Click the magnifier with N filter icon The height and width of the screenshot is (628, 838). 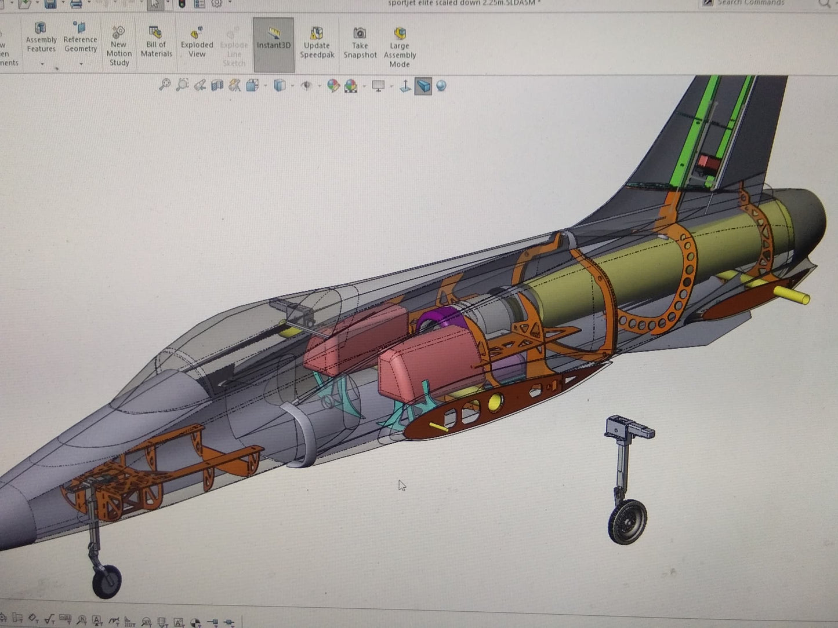click(x=82, y=621)
